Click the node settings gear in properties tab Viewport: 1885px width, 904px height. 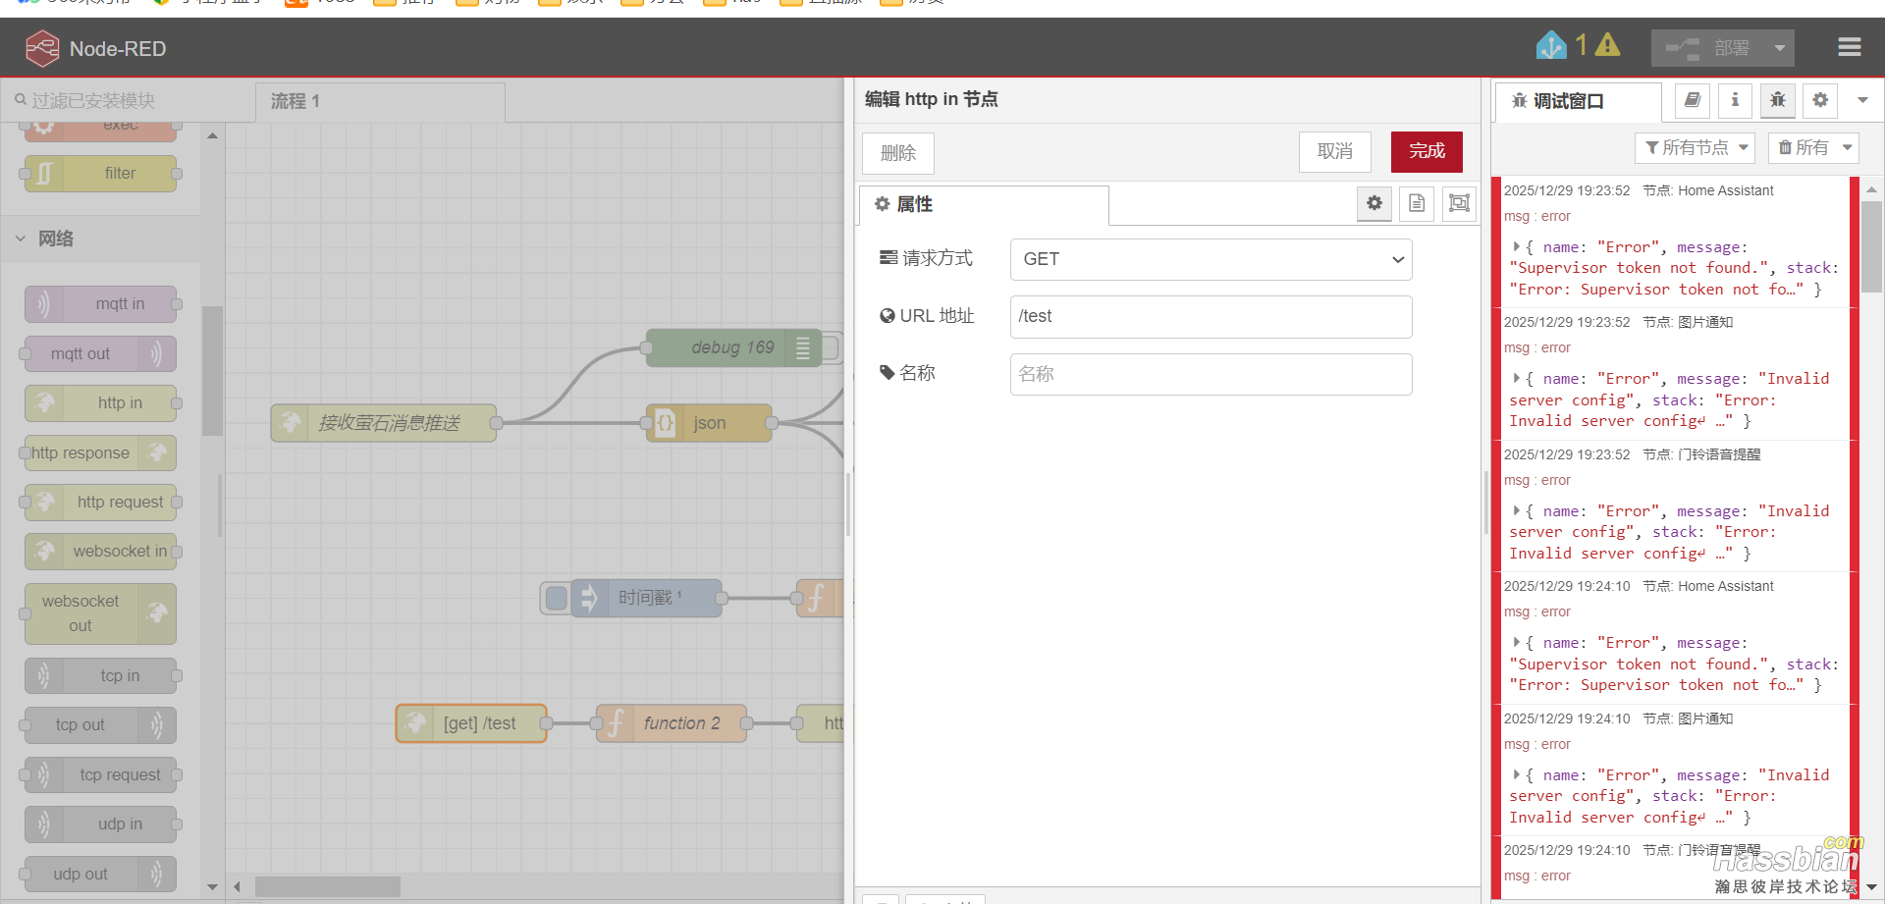pyautogui.click(x=1373, y=203)
